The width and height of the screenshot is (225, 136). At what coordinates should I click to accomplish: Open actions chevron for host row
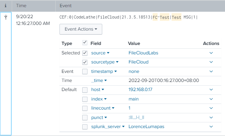[211, 90]
